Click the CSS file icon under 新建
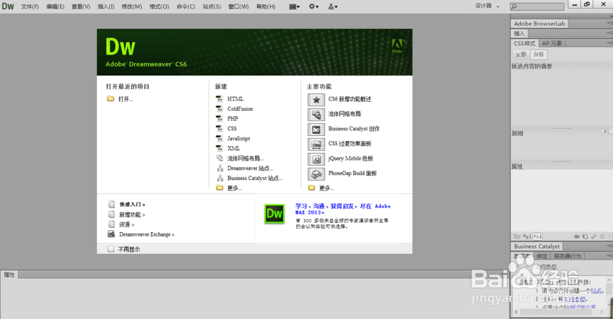Viewport: 613px width, 319px height. [x=219, y=128]
